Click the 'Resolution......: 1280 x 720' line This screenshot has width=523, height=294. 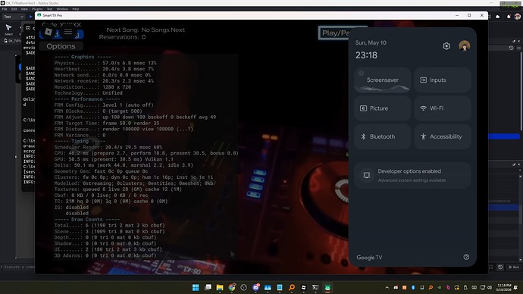point(92,87)
